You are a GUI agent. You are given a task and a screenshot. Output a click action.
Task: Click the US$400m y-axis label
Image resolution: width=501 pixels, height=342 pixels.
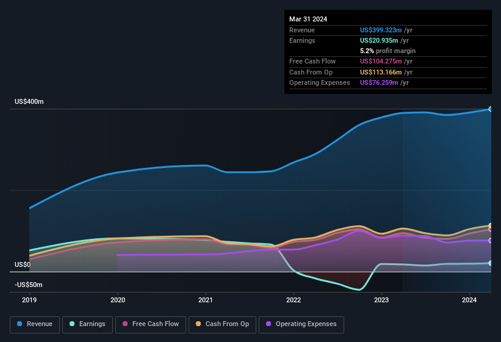pos(29,101)
